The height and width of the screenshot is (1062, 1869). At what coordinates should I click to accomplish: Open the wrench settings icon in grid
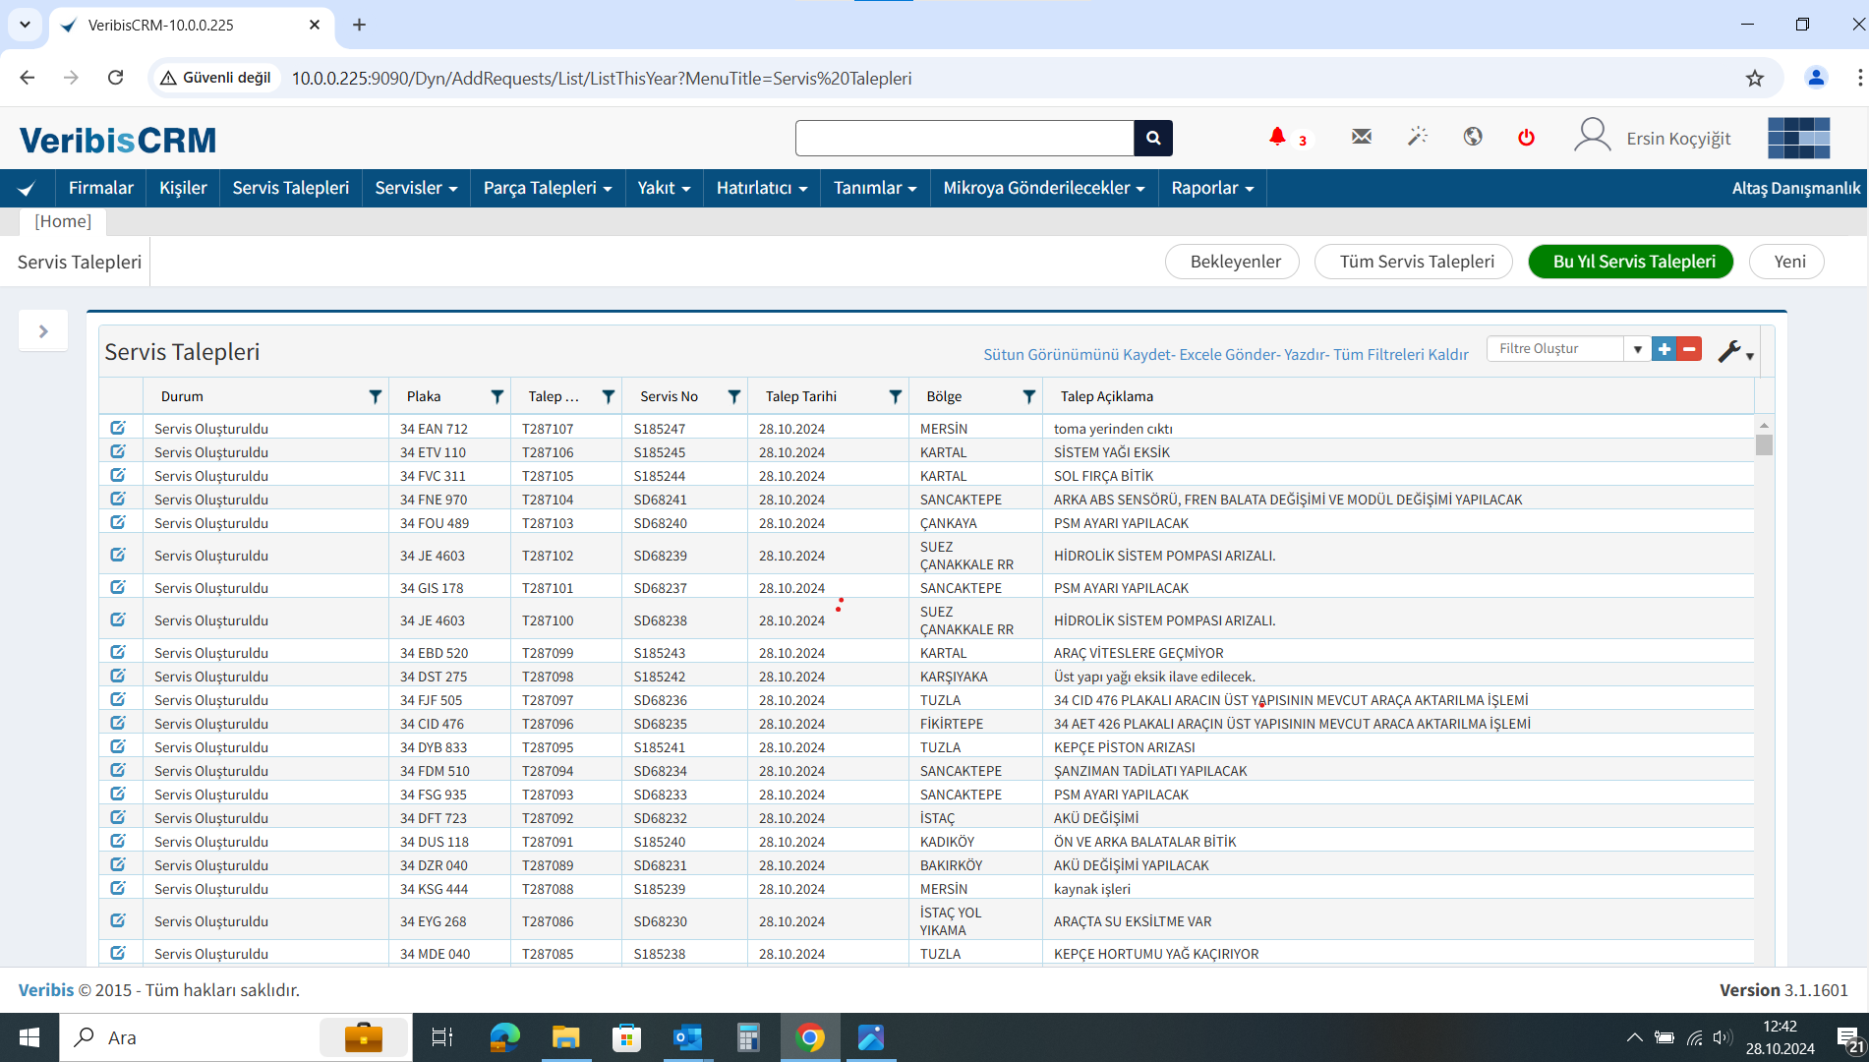[x=1729, y=351]
